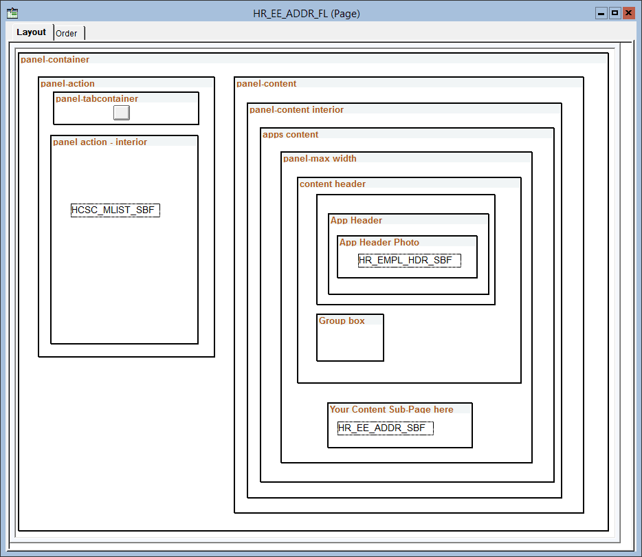Select the App Header group box
The image size is (642, 557).
[355, 220]
